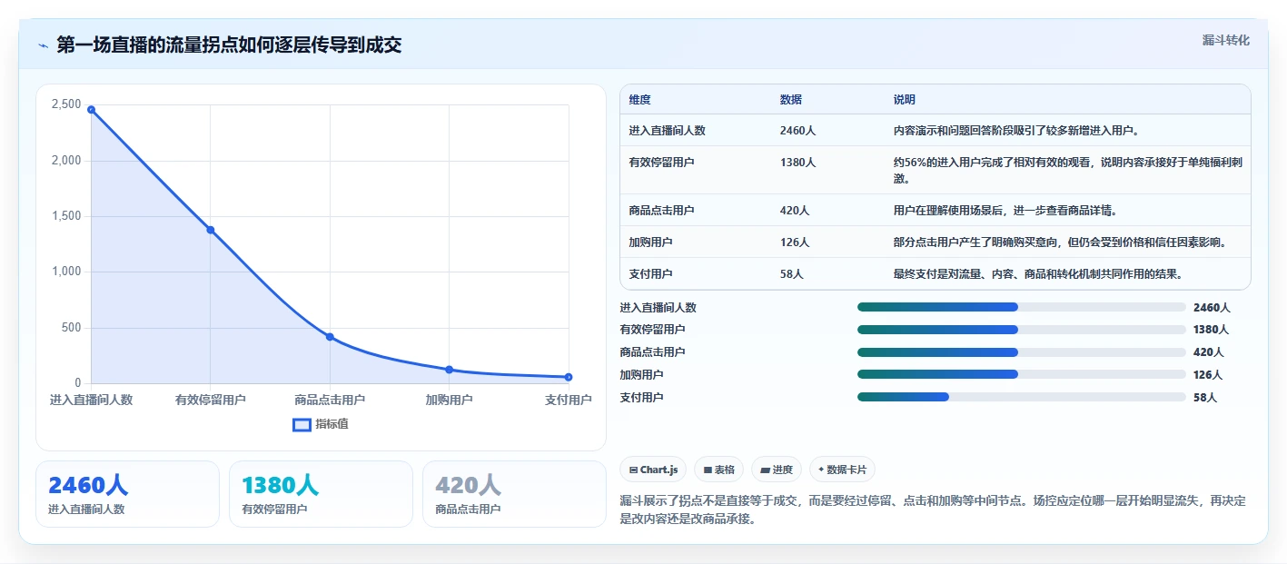Click the 进入直播间人数 progress bar
The width and height of the screenshot is (1287, 564).
tap(1022, 307)
